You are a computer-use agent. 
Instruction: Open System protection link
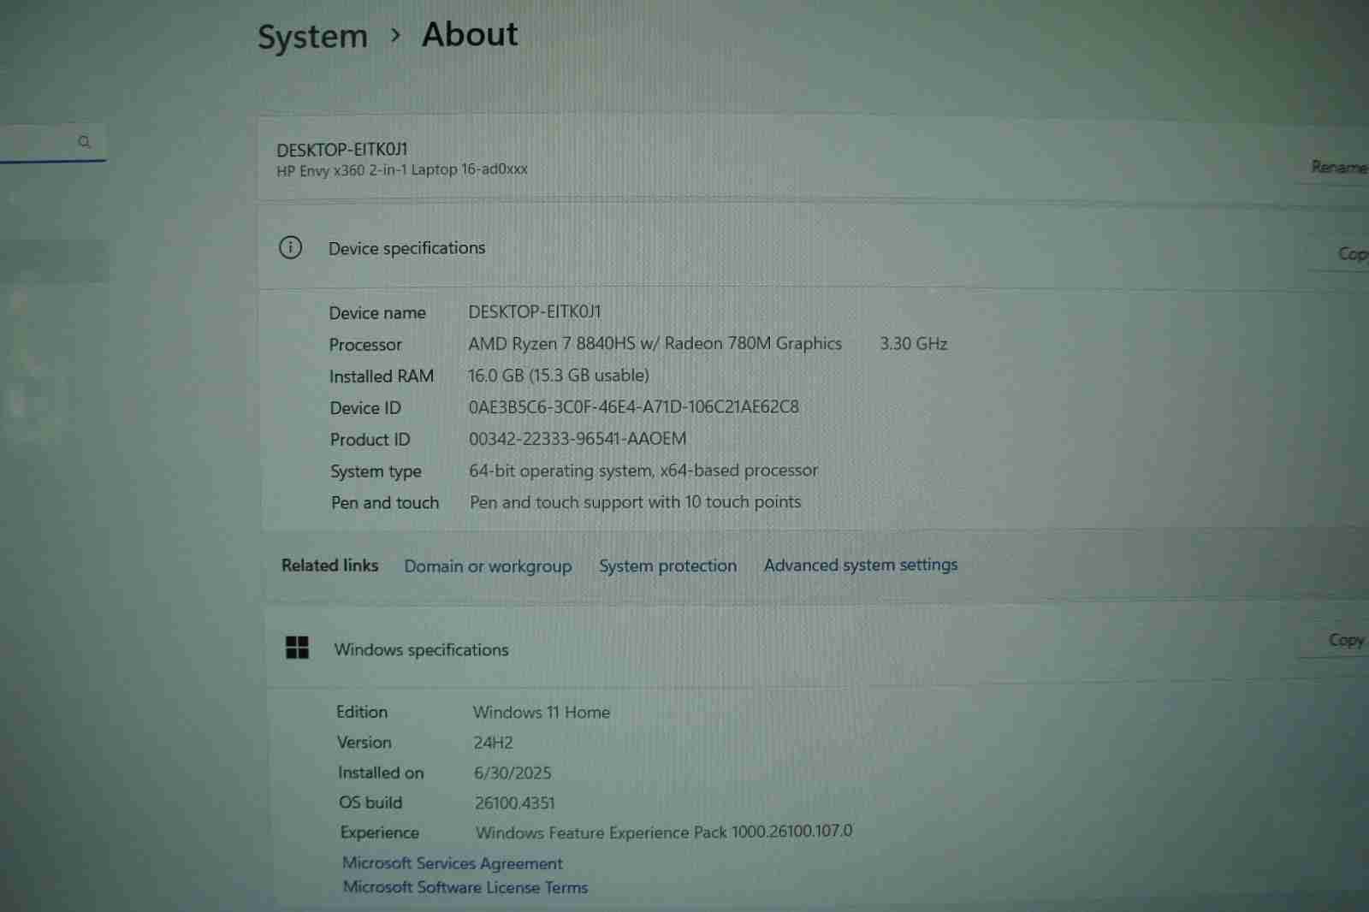point(667,566)
